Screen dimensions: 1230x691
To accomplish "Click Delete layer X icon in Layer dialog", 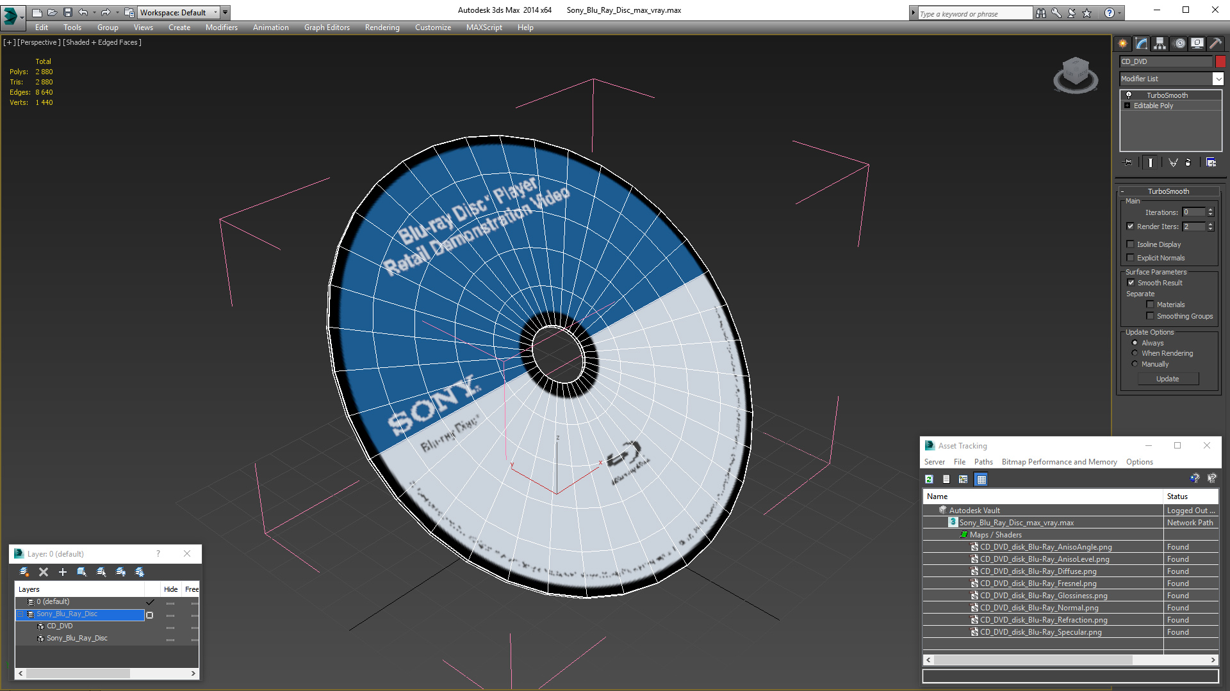I will pos(44,572).
